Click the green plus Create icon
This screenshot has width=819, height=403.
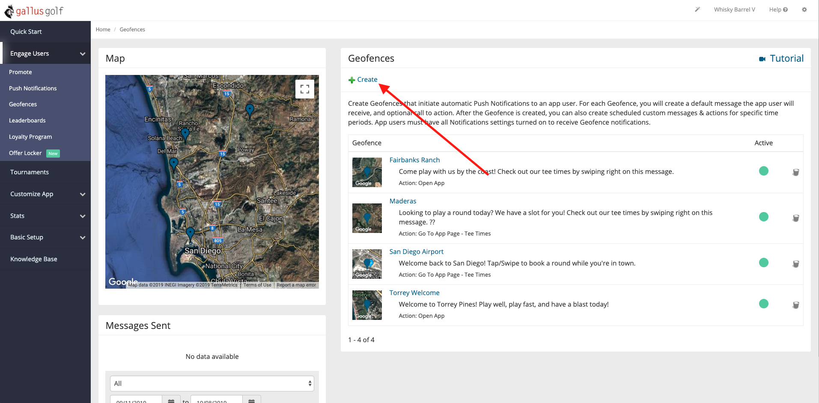352,80
